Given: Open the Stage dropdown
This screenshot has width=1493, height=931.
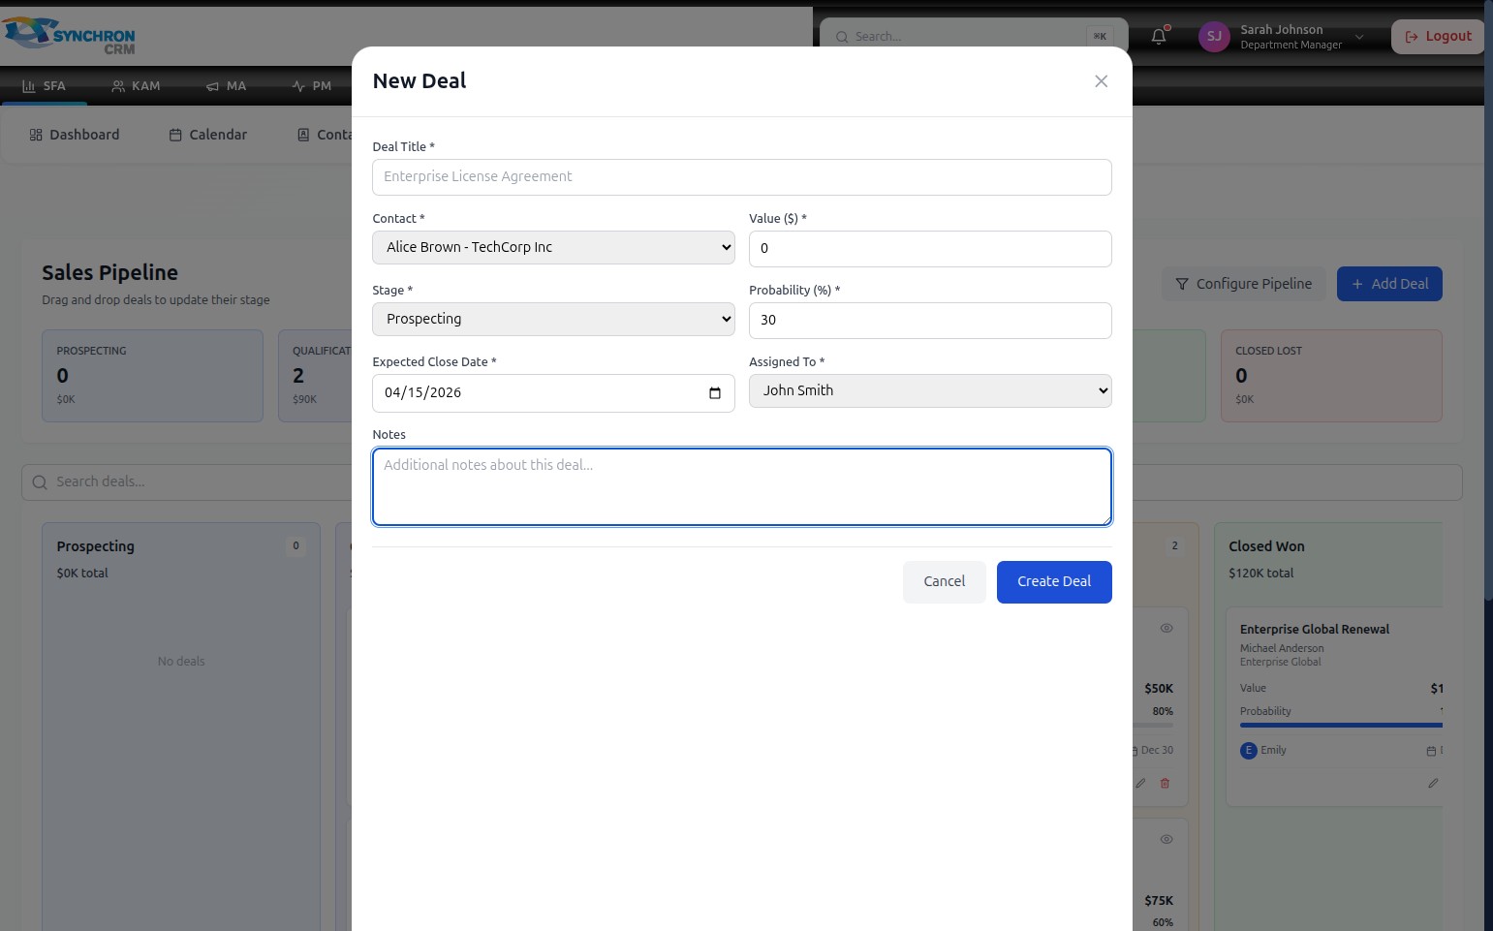Looking at the screenshot, I should point(553,319).
